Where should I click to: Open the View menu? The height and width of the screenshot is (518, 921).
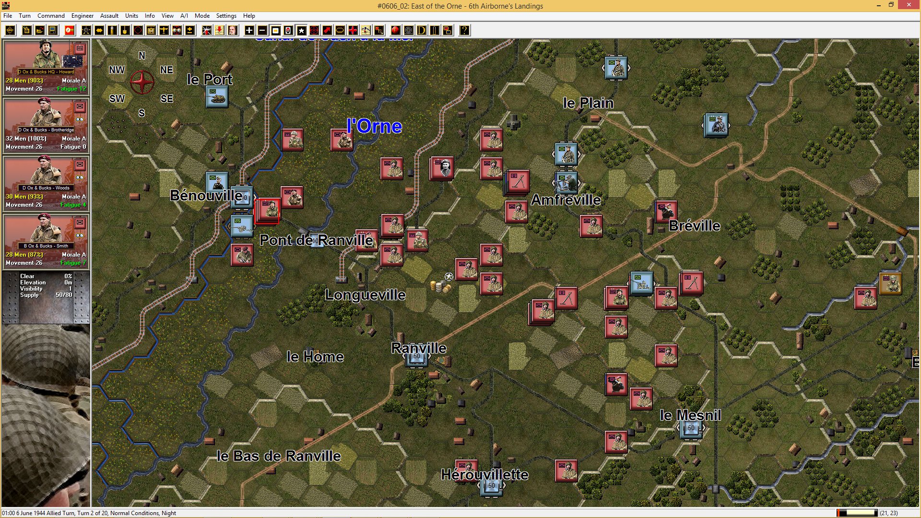(167, 15)
